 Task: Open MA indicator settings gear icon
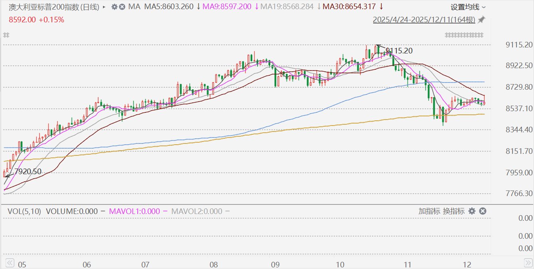click(115, 7)
